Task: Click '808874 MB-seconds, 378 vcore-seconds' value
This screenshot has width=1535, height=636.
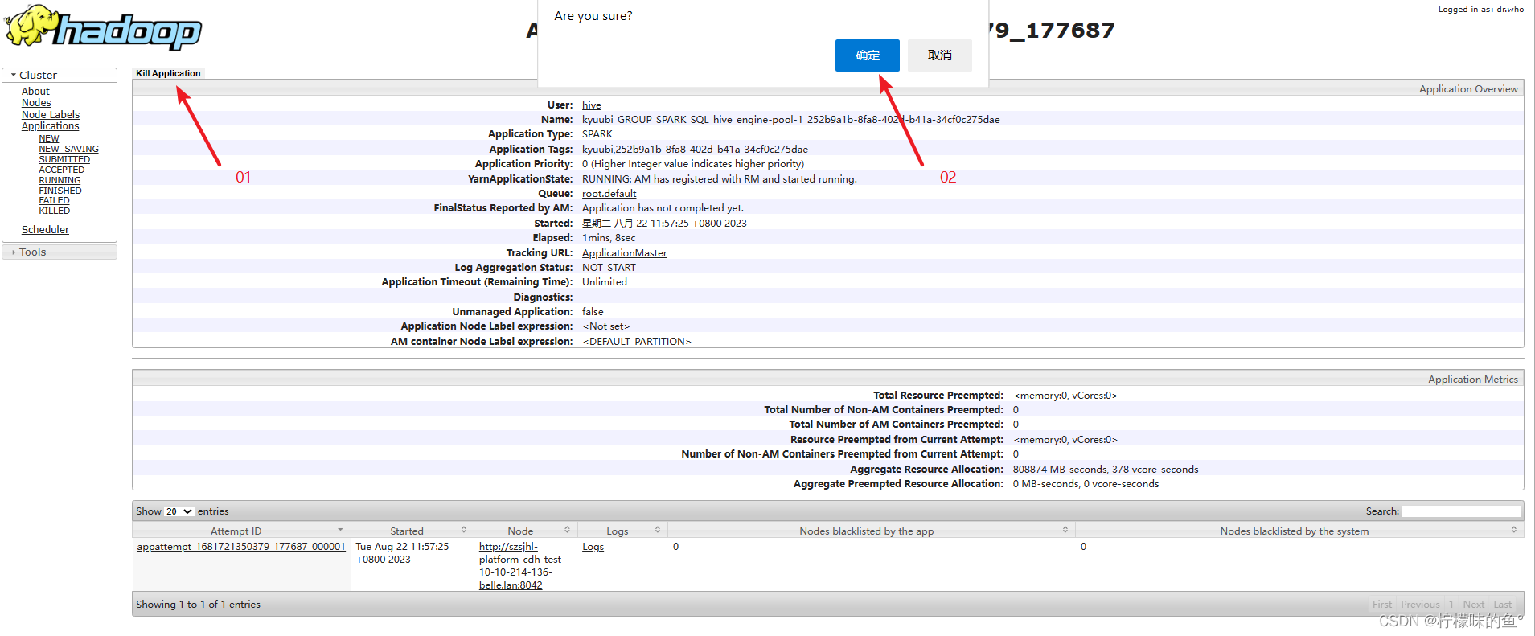Action: (1106, 470)
